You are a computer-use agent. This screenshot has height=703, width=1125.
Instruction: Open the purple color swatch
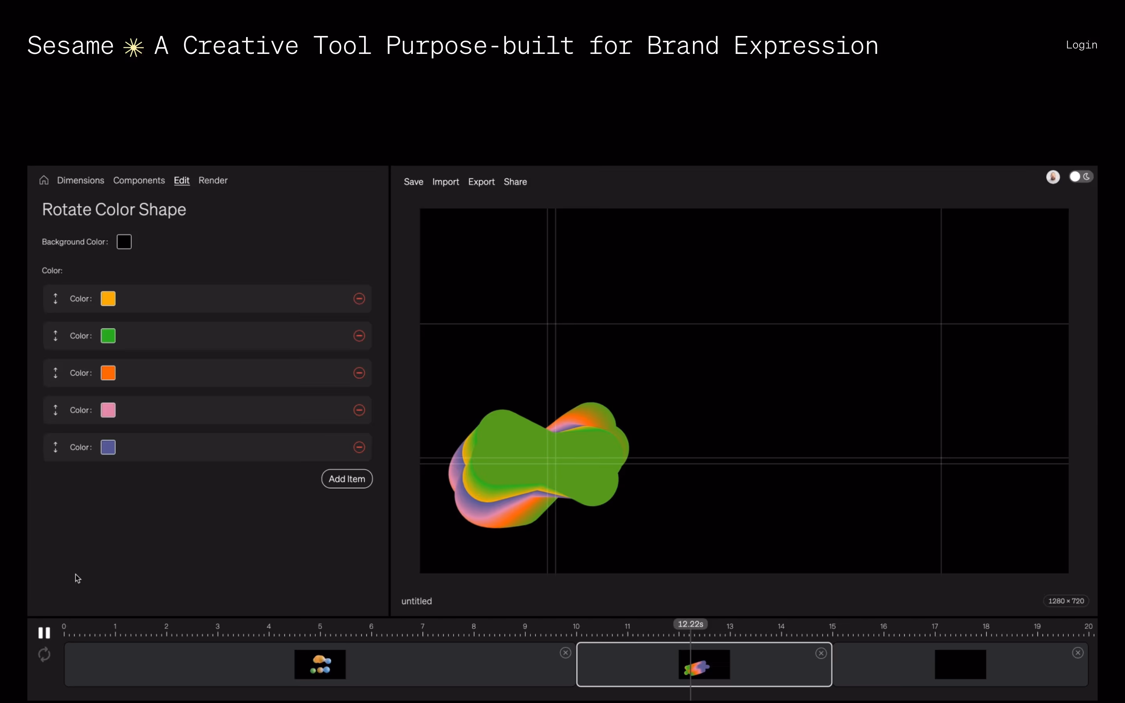[x=108, y=447]
